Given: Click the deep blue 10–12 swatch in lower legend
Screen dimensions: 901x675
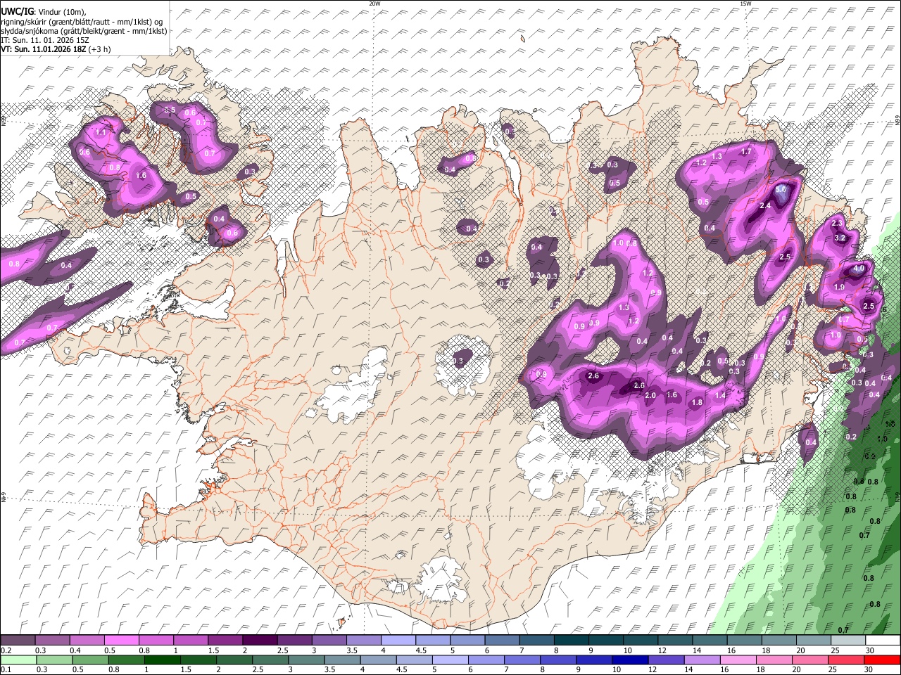Looking at the screenshot, I should 631,660.
